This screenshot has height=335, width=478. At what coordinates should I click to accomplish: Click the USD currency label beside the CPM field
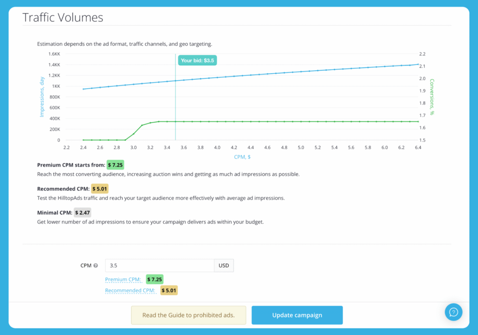224,266
